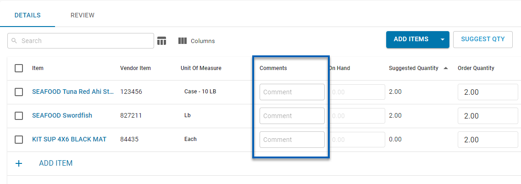Click Order Quantity field for BLACK MAT row
This screenshot has height=184, width=521.
point(488,140)
